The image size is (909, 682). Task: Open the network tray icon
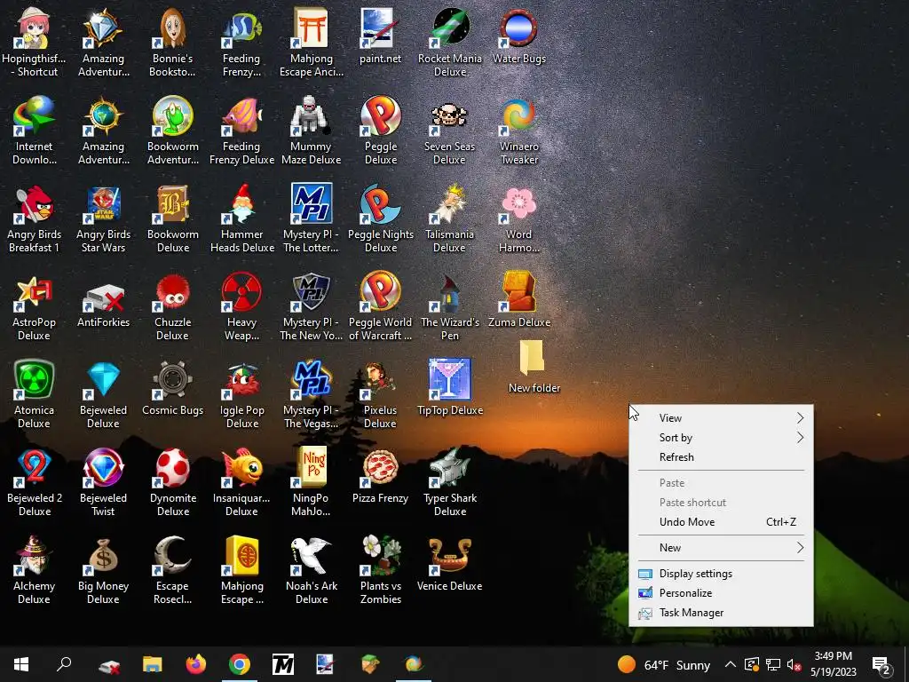(x=773, y=664)
